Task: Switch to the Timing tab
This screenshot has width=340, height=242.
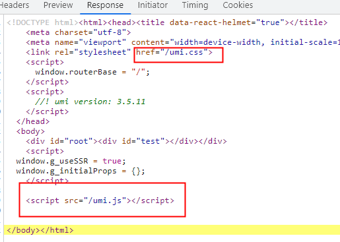Action: click(x=195, y=5)
